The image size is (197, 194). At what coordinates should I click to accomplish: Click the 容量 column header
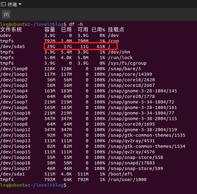[x=50, y=30]
